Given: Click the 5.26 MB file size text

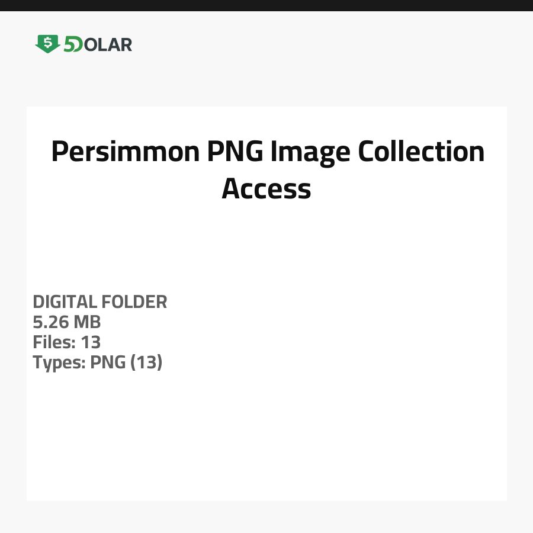Looking at the screenshot, I should click(x=67, y=322).
